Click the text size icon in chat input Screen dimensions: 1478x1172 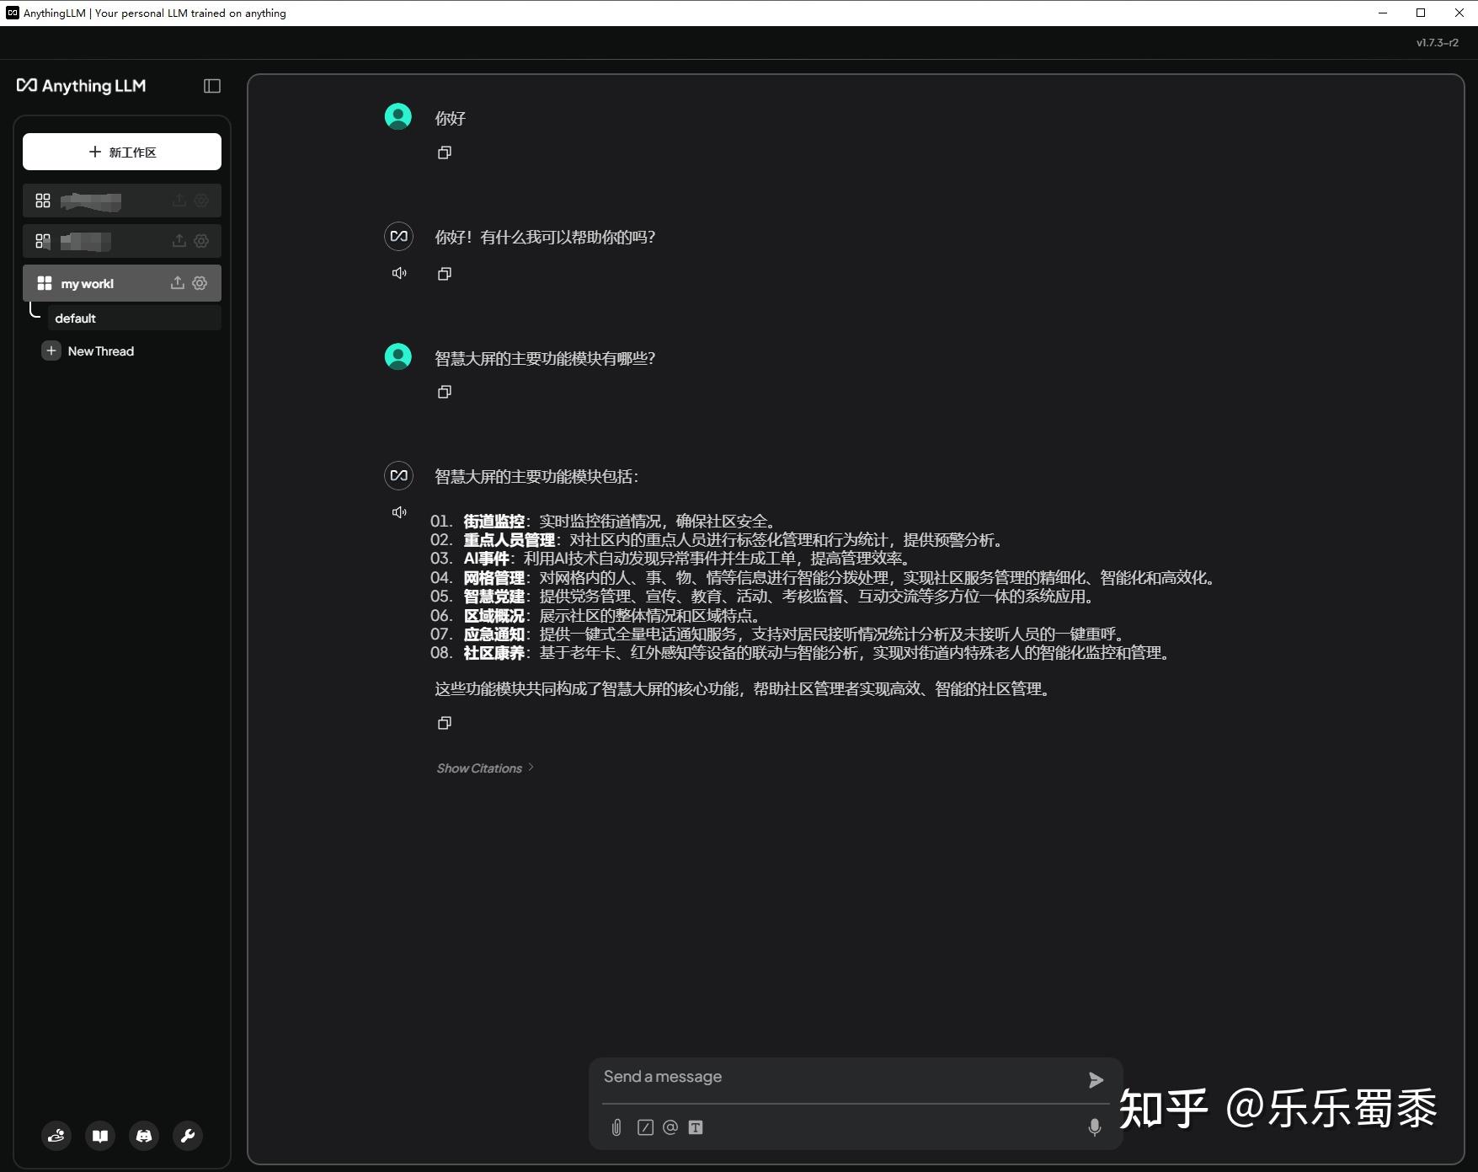[695, 1127]
